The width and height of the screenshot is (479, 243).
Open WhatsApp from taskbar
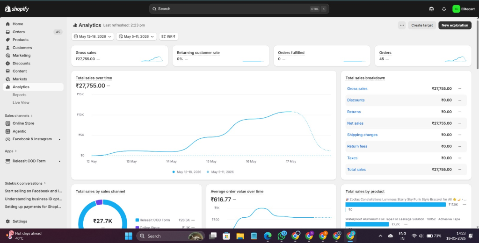pos(282,236)
